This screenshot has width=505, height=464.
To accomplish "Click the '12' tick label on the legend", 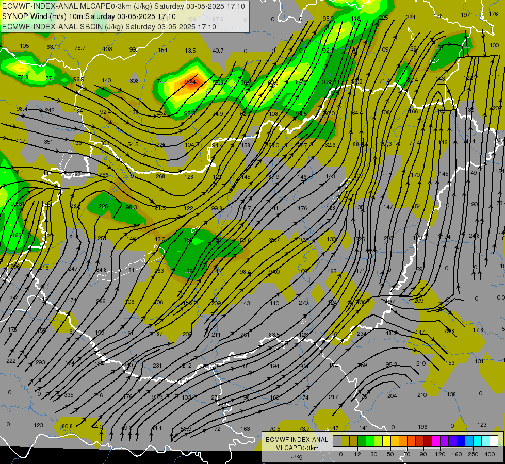I will coord(357,454).
